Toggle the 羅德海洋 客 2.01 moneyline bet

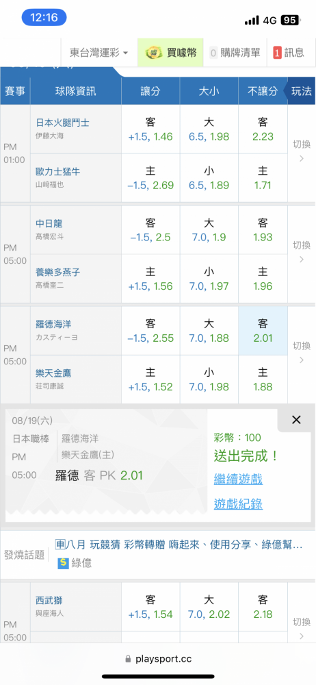click(x=263, y=331)
